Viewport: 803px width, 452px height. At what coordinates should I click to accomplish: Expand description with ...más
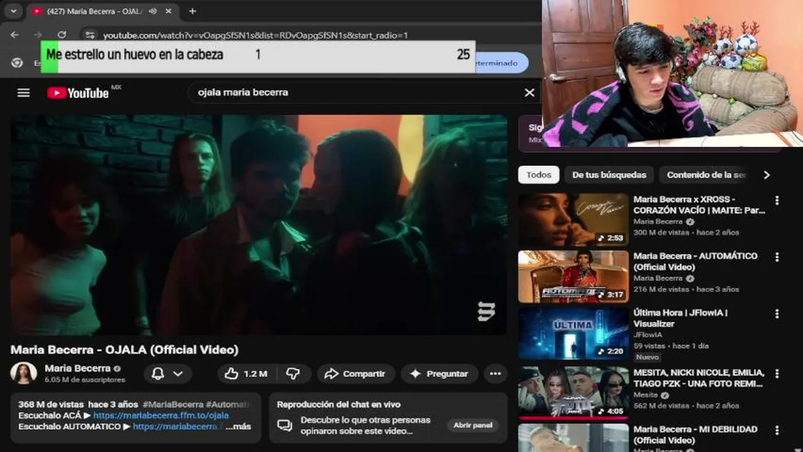click(x=238, y=426)
